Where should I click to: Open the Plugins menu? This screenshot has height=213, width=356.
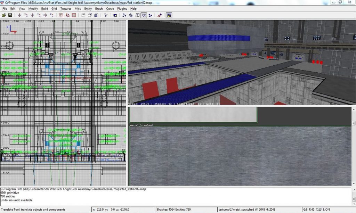[x=122, y=9]
